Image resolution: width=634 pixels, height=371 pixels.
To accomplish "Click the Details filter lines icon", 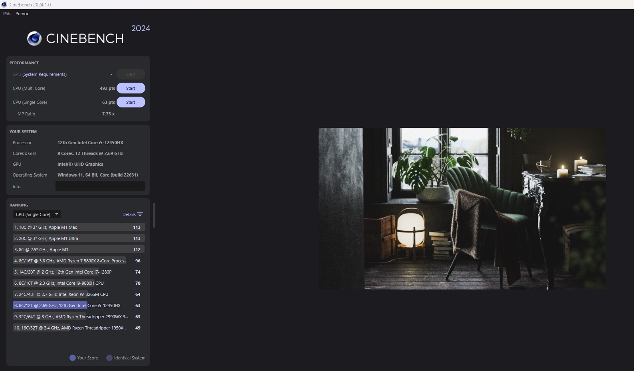I will [140, 214].
